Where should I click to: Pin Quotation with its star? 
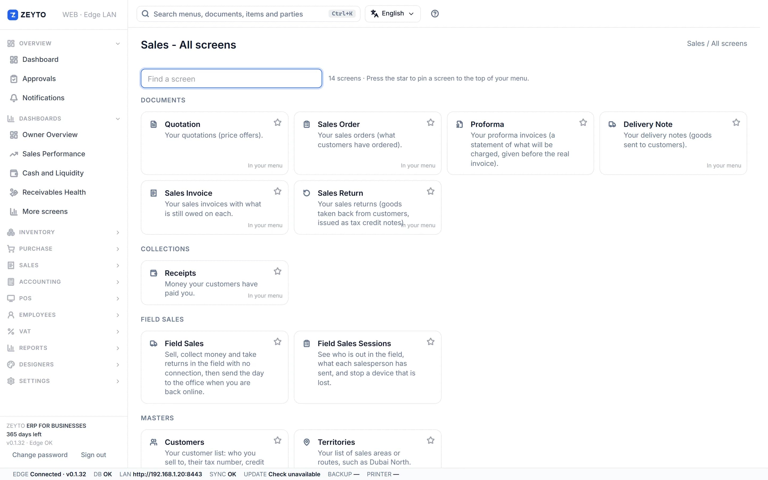(x=278, y=123)
